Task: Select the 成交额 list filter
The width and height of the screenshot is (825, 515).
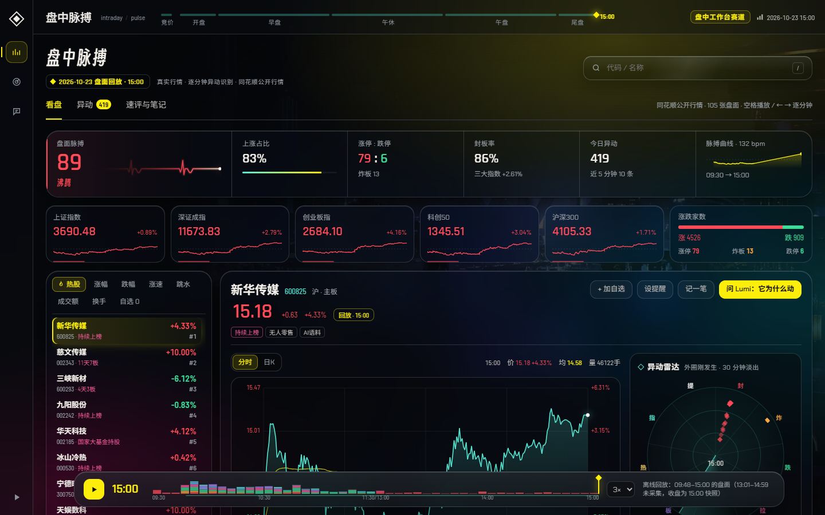Action: pyautogui.click(x=68, y=301)
